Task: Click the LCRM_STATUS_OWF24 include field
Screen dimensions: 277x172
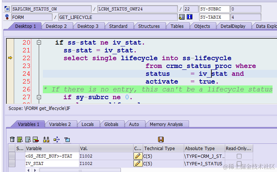Action: pyautogui.click(x=138, y=9)
